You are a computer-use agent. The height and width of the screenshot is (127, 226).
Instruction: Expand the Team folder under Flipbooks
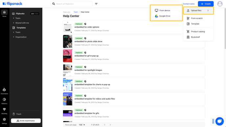coord(13,18)
